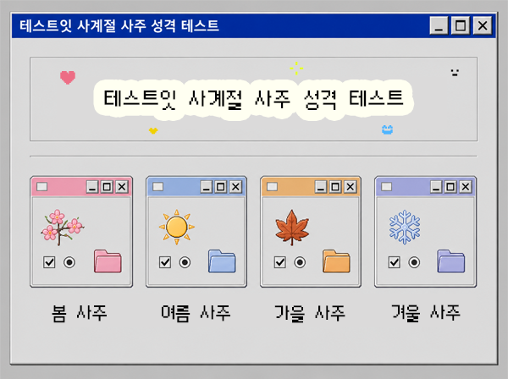Click the blue smiley pixel icon in banner

[x=388, y=129]
